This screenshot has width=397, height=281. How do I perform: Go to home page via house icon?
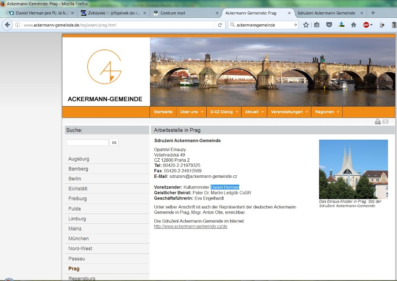(354, 25)
